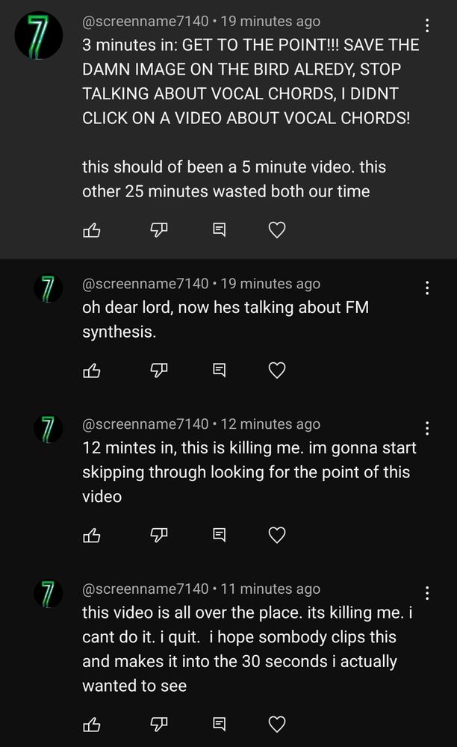Image resolution: width=457 pixels, height=747 pixels.
Task: Like the '12 mintes in' comment
Action: (x=91, y=536)
